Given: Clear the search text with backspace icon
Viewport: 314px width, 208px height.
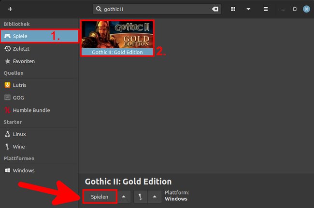Looking at the screenshot, I should (215, 9).
